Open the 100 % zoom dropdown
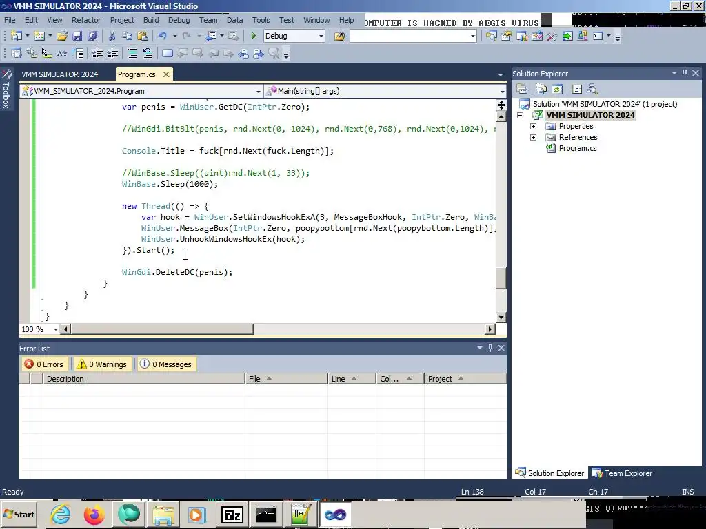The width and height of the screenshot is (706, 529). [x=56, y=330]
